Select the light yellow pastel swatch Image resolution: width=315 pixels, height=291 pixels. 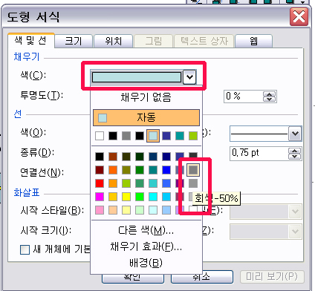126,210
